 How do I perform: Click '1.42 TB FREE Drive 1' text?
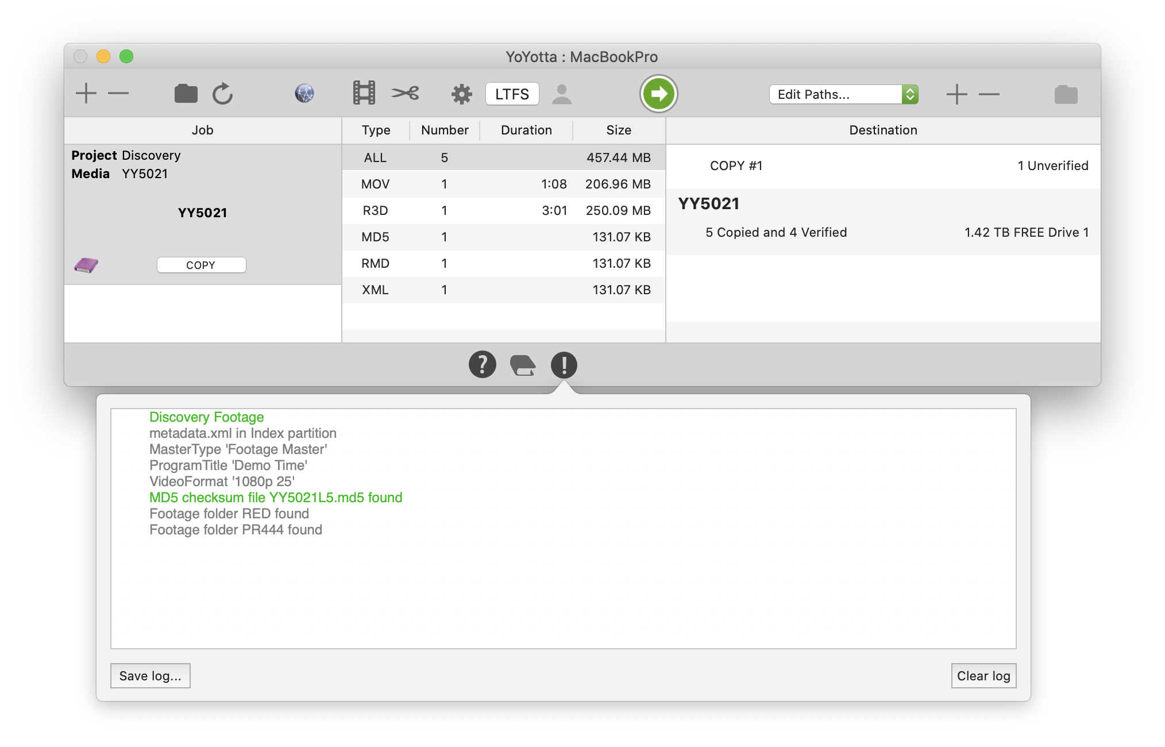point(1027,232)
